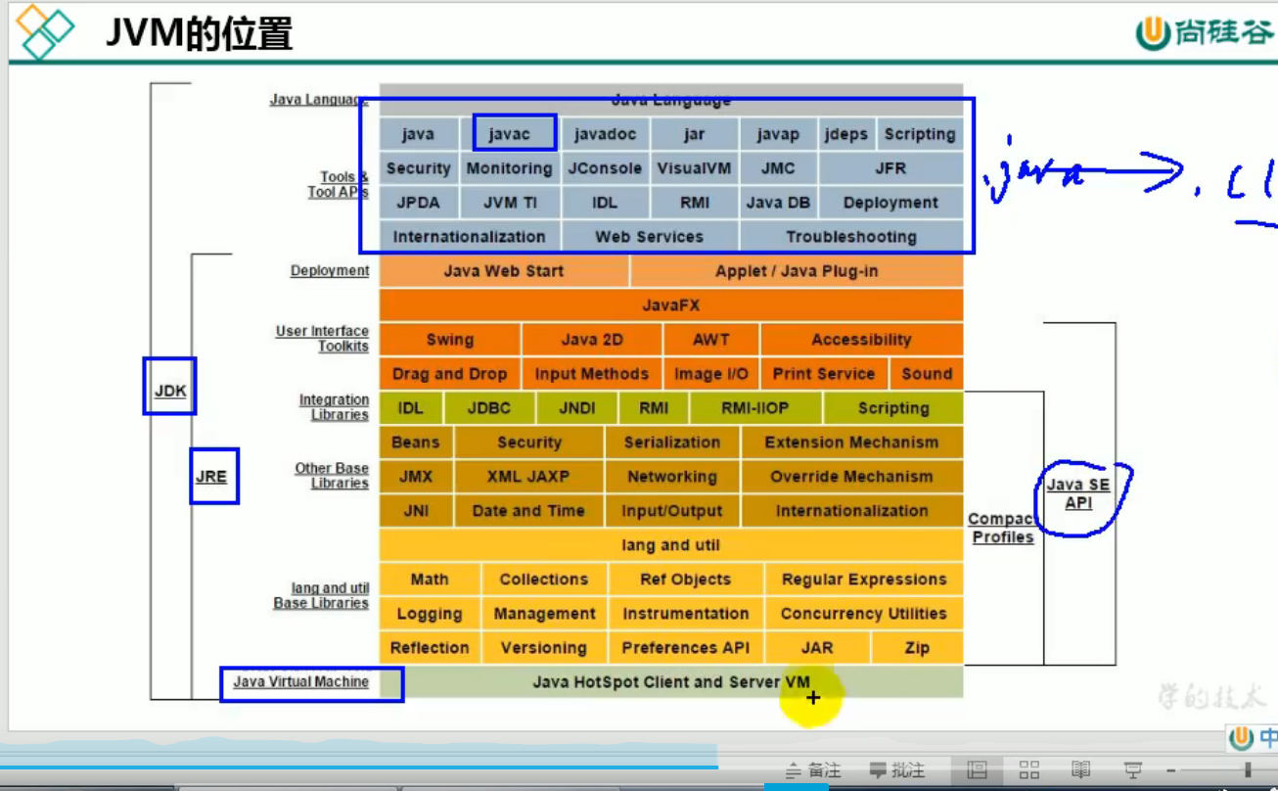The width and height of the screenshot is (1278, 791).
Task: Click the Java HotSpot Client and Server VM bar
Action: (671, 682)
